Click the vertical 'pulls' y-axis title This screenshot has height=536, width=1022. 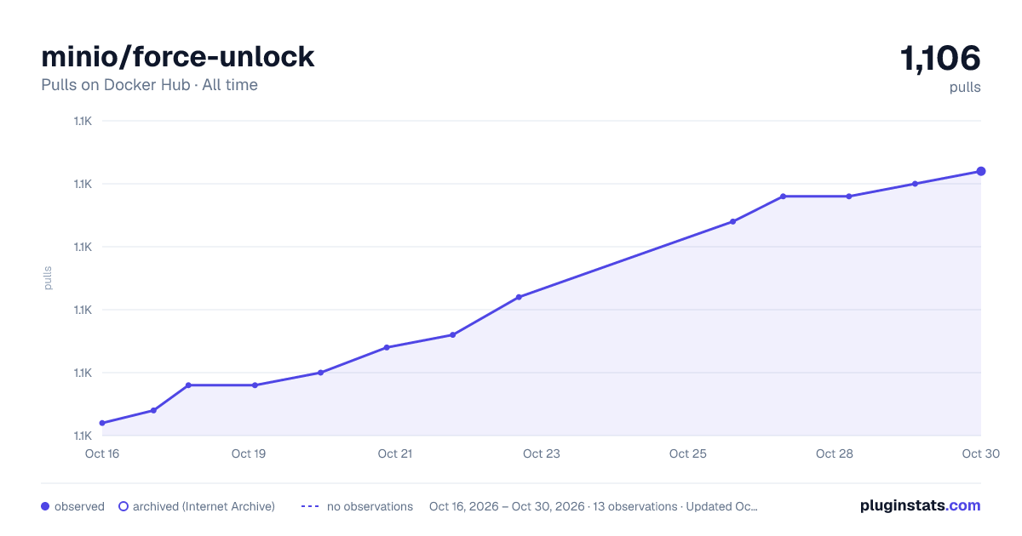(48, 278)
